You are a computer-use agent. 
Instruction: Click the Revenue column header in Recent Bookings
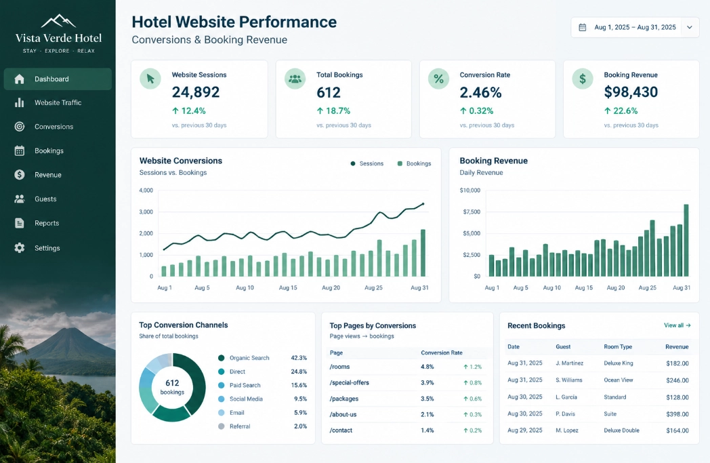pos(677,346)
